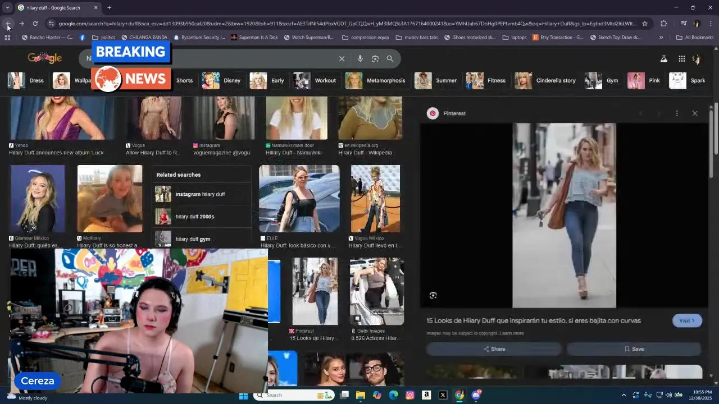Filter images by the Disney chip
This screenshot has width=719, height=404.
click(x=221, y=80)
